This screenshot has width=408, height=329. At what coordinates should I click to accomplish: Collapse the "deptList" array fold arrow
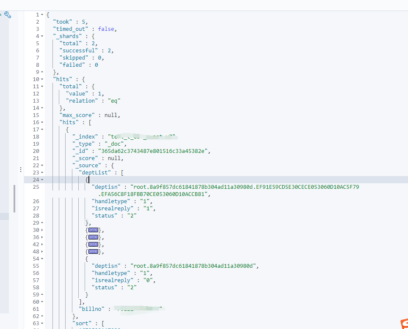[42, 173]
